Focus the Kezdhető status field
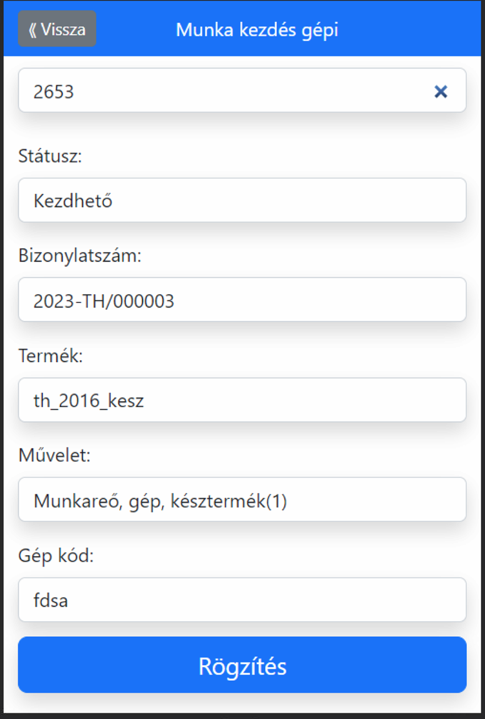The image size is (485, 719). tap(242, 201)
